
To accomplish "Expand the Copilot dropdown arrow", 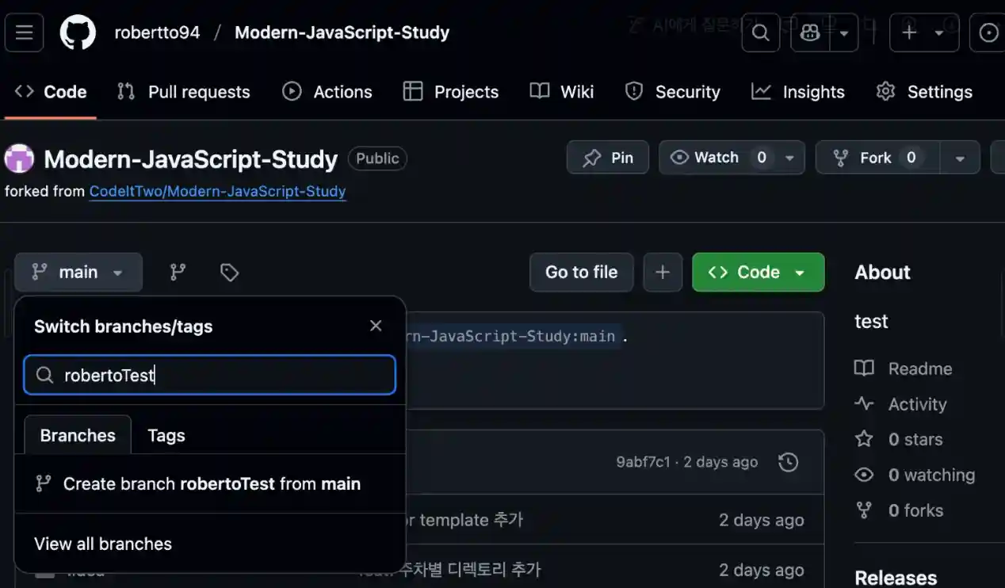I will 844,32.
